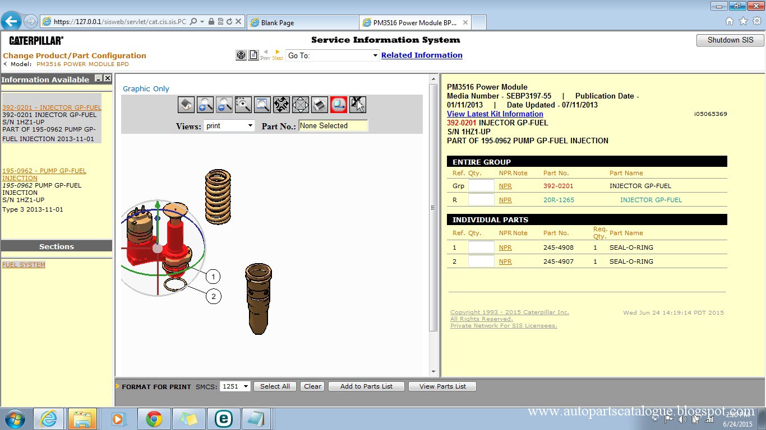766x430 pixels.
Task: Open the parts icon beside Go To
Action: click(x=241, y=55)
